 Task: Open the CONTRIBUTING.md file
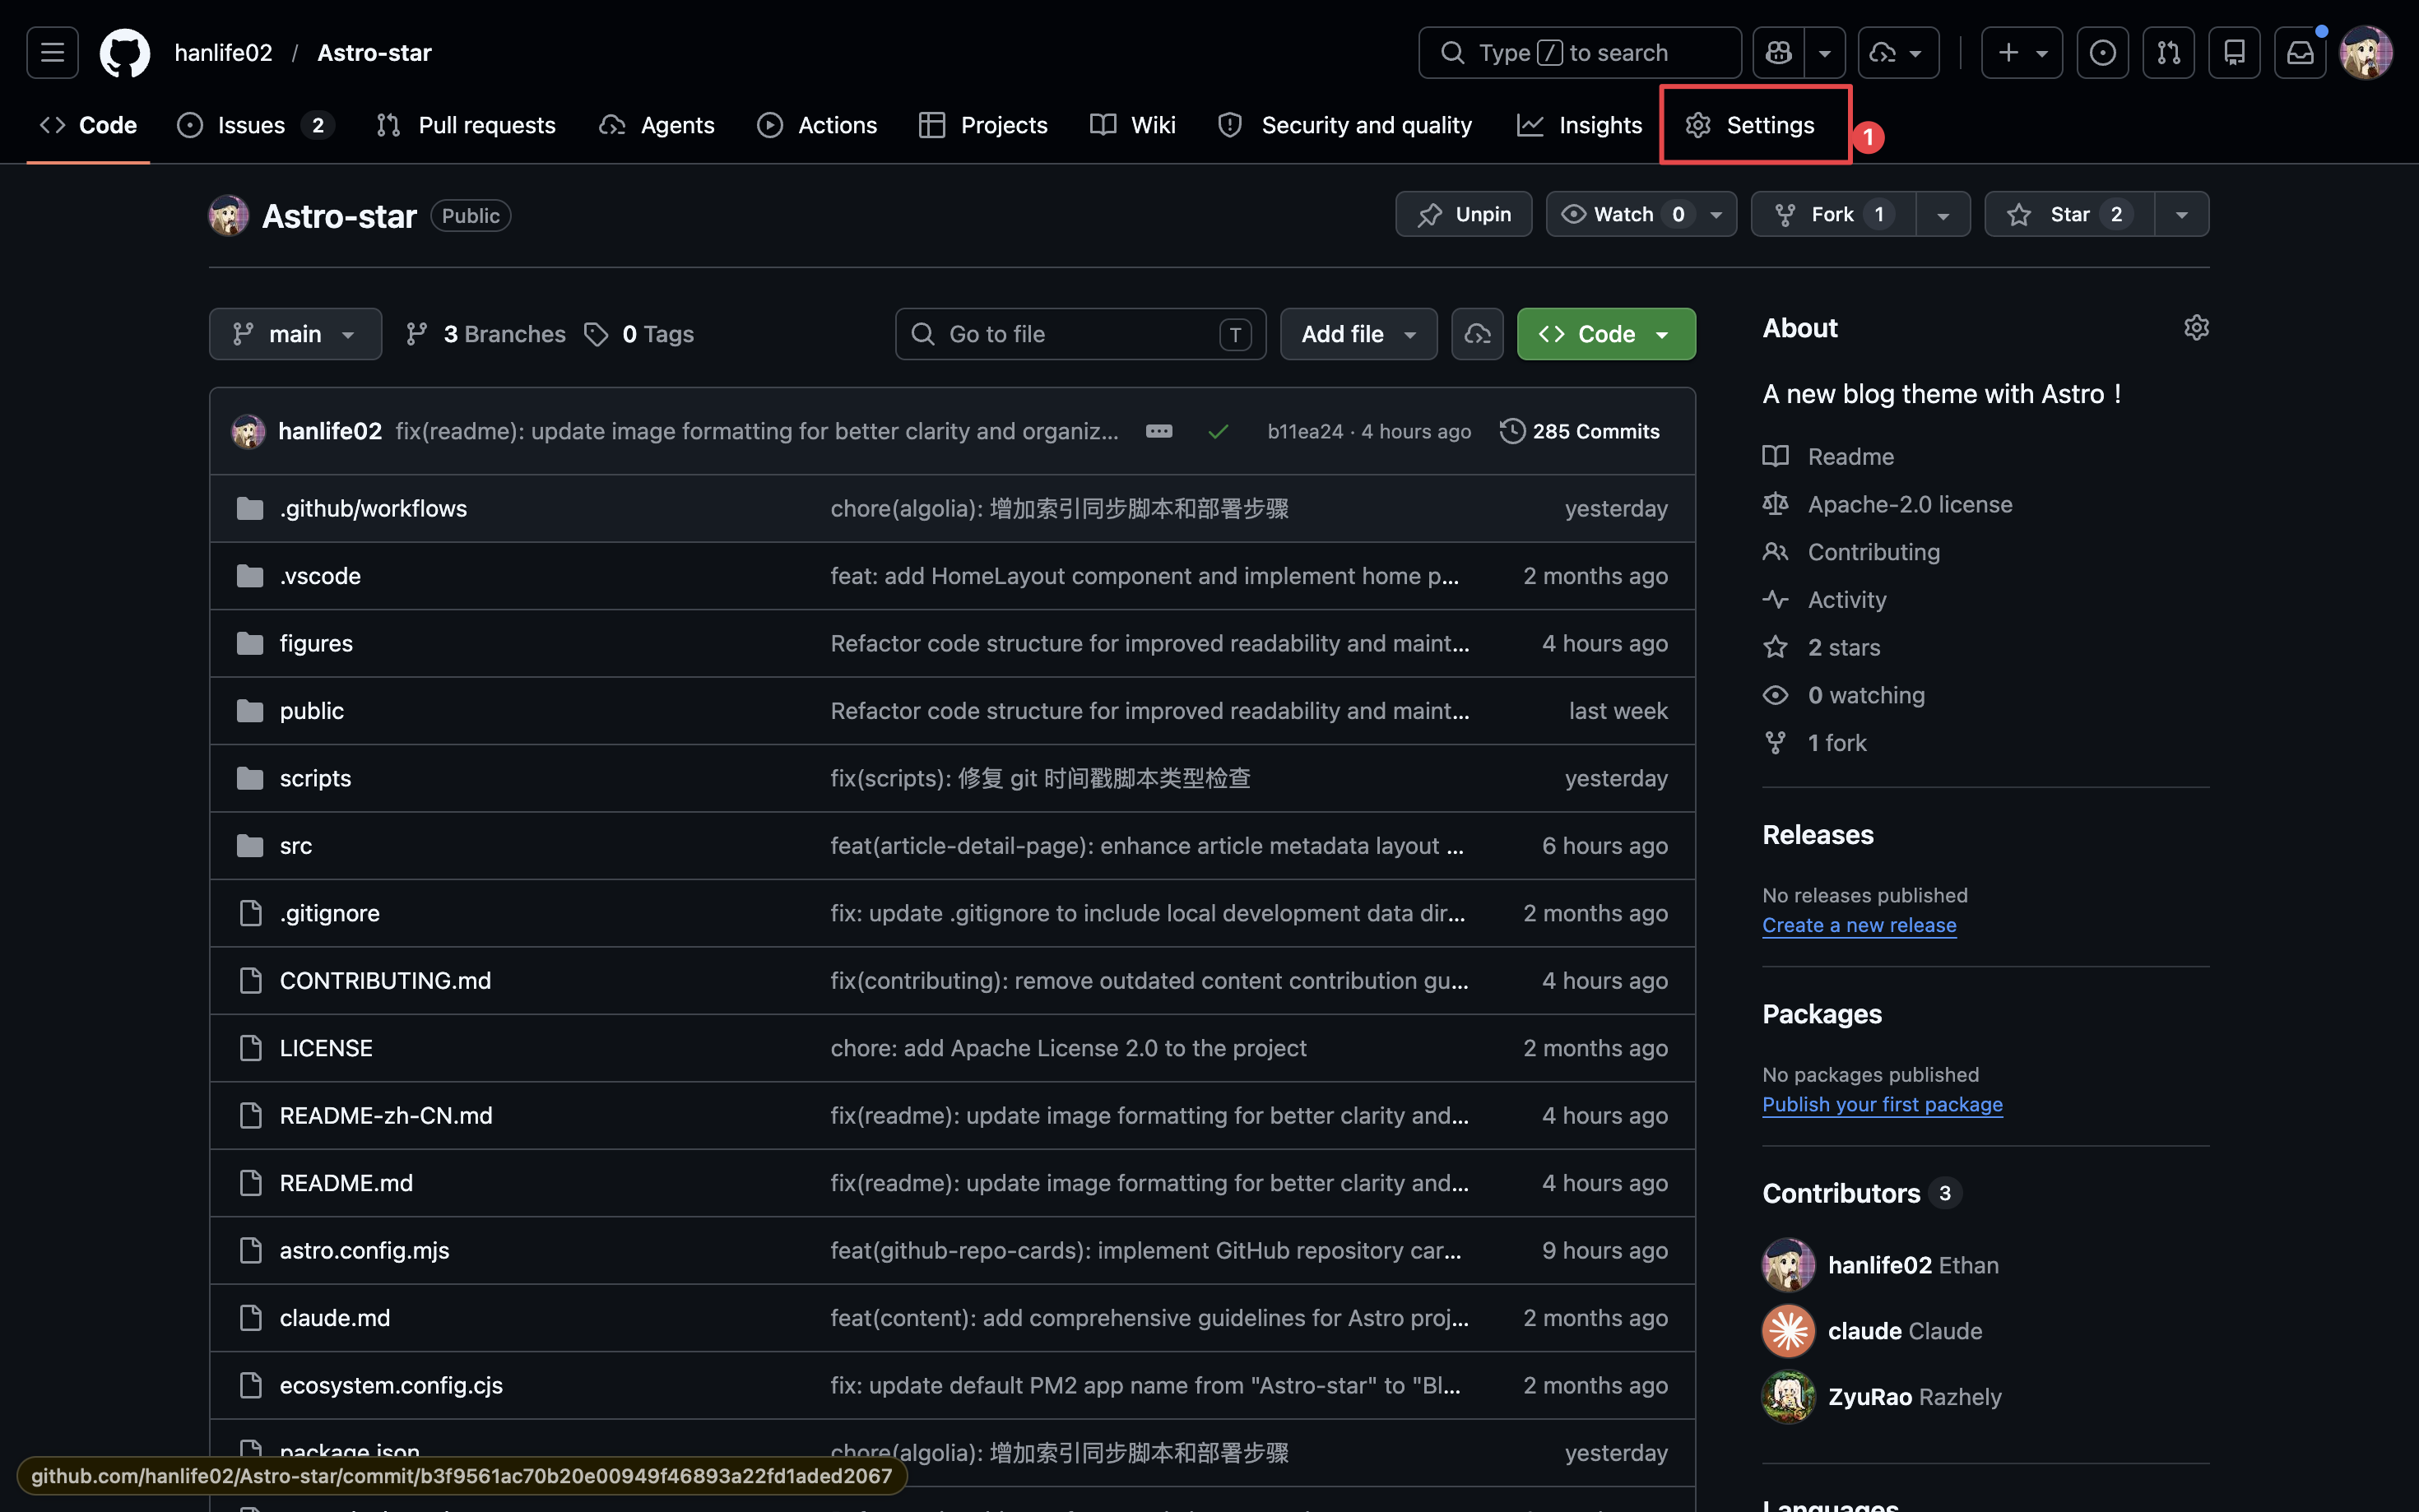pyautogui.click(x=385, y=981)
